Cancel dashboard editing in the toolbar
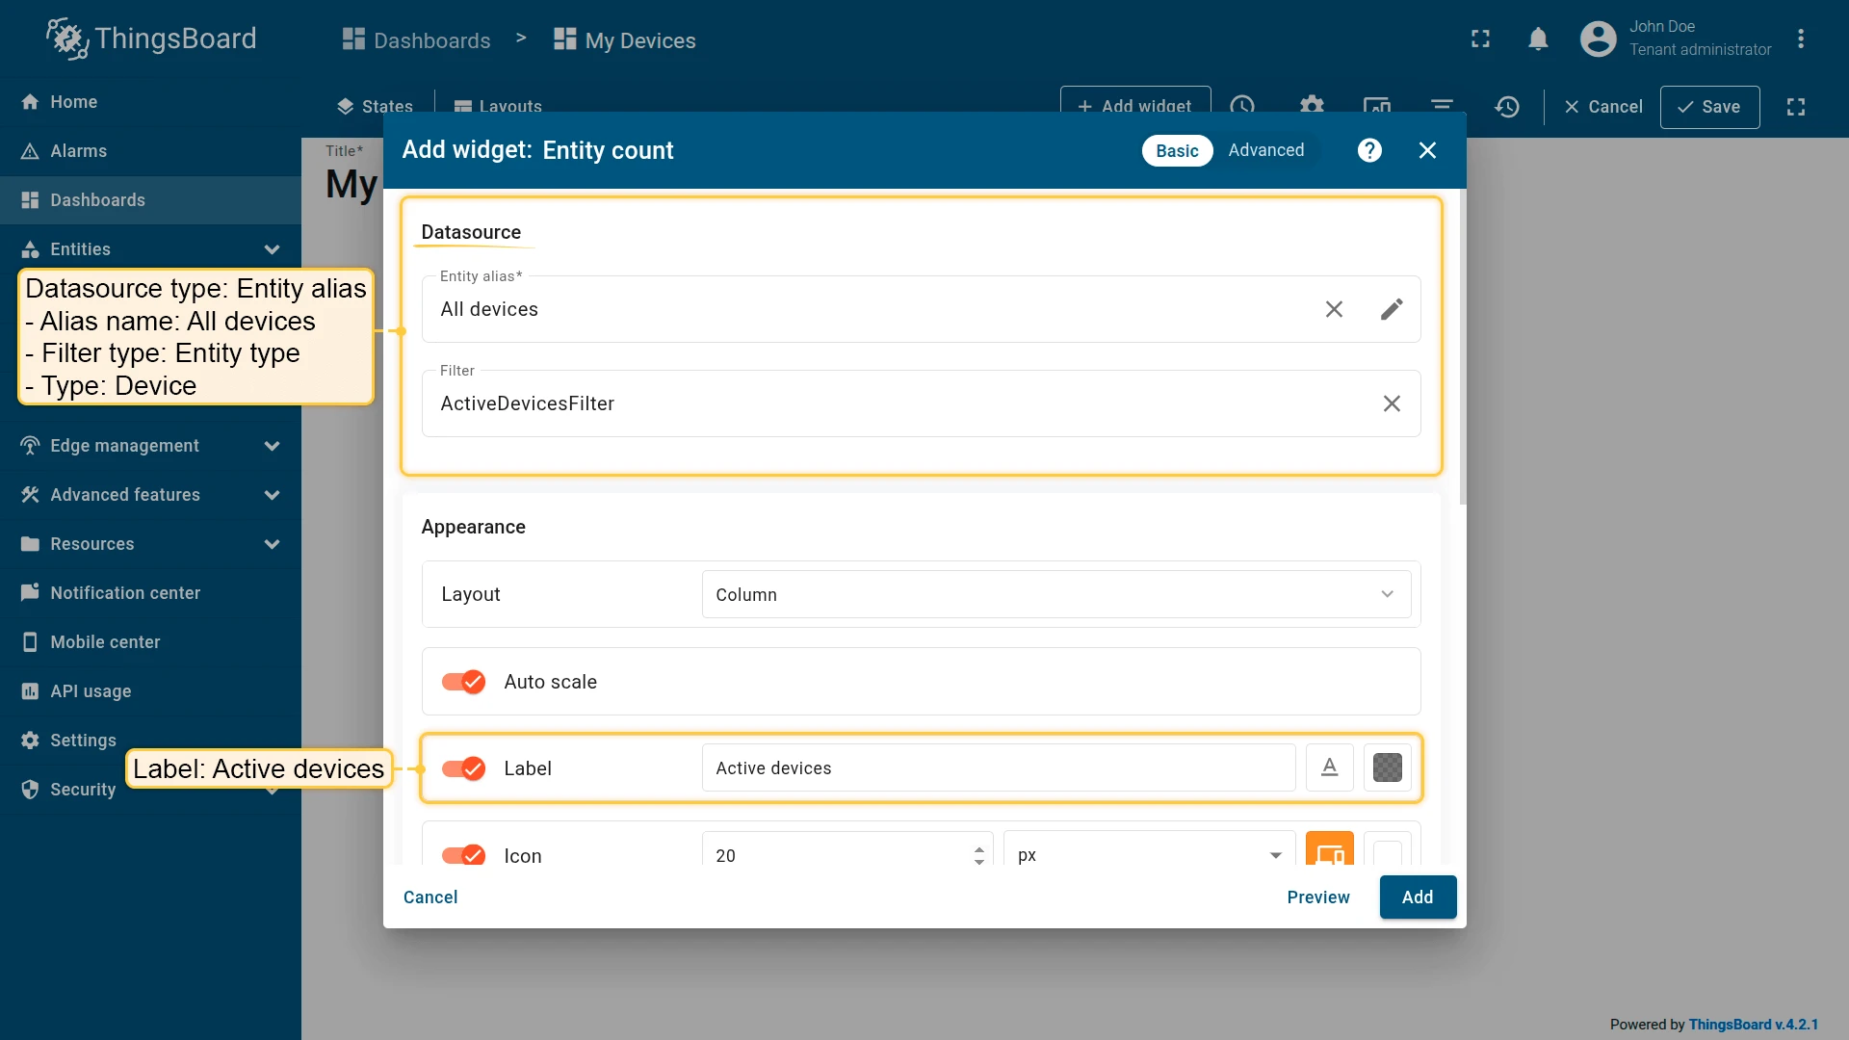This screenshot has height=1040, width=1849. [x=1603, y=107]
